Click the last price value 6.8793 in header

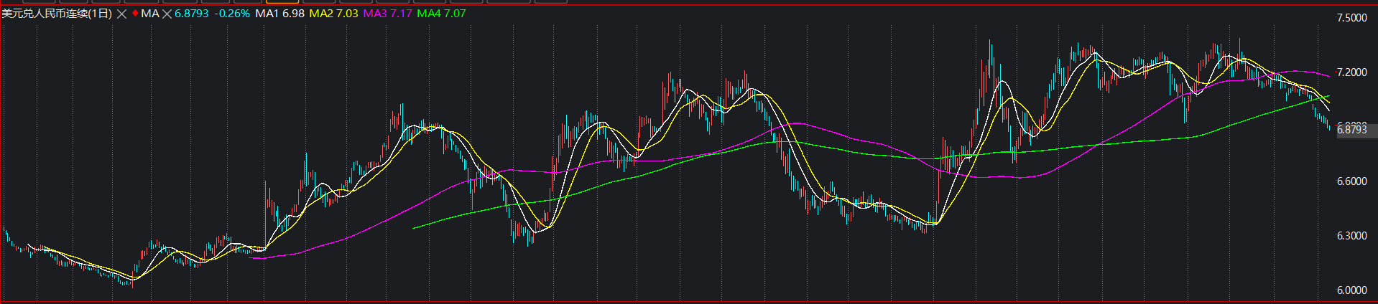(192, 14)
